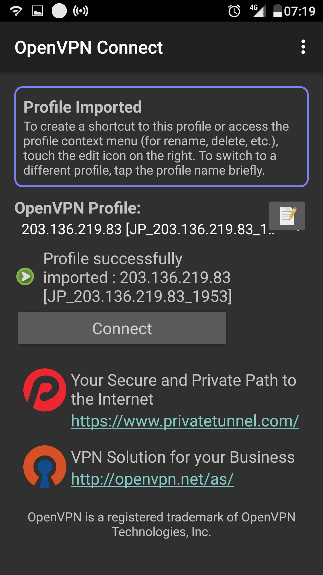Tap the profile edit pencil icon
This screenshot has height=575, width=323.
tap(287, 216)
